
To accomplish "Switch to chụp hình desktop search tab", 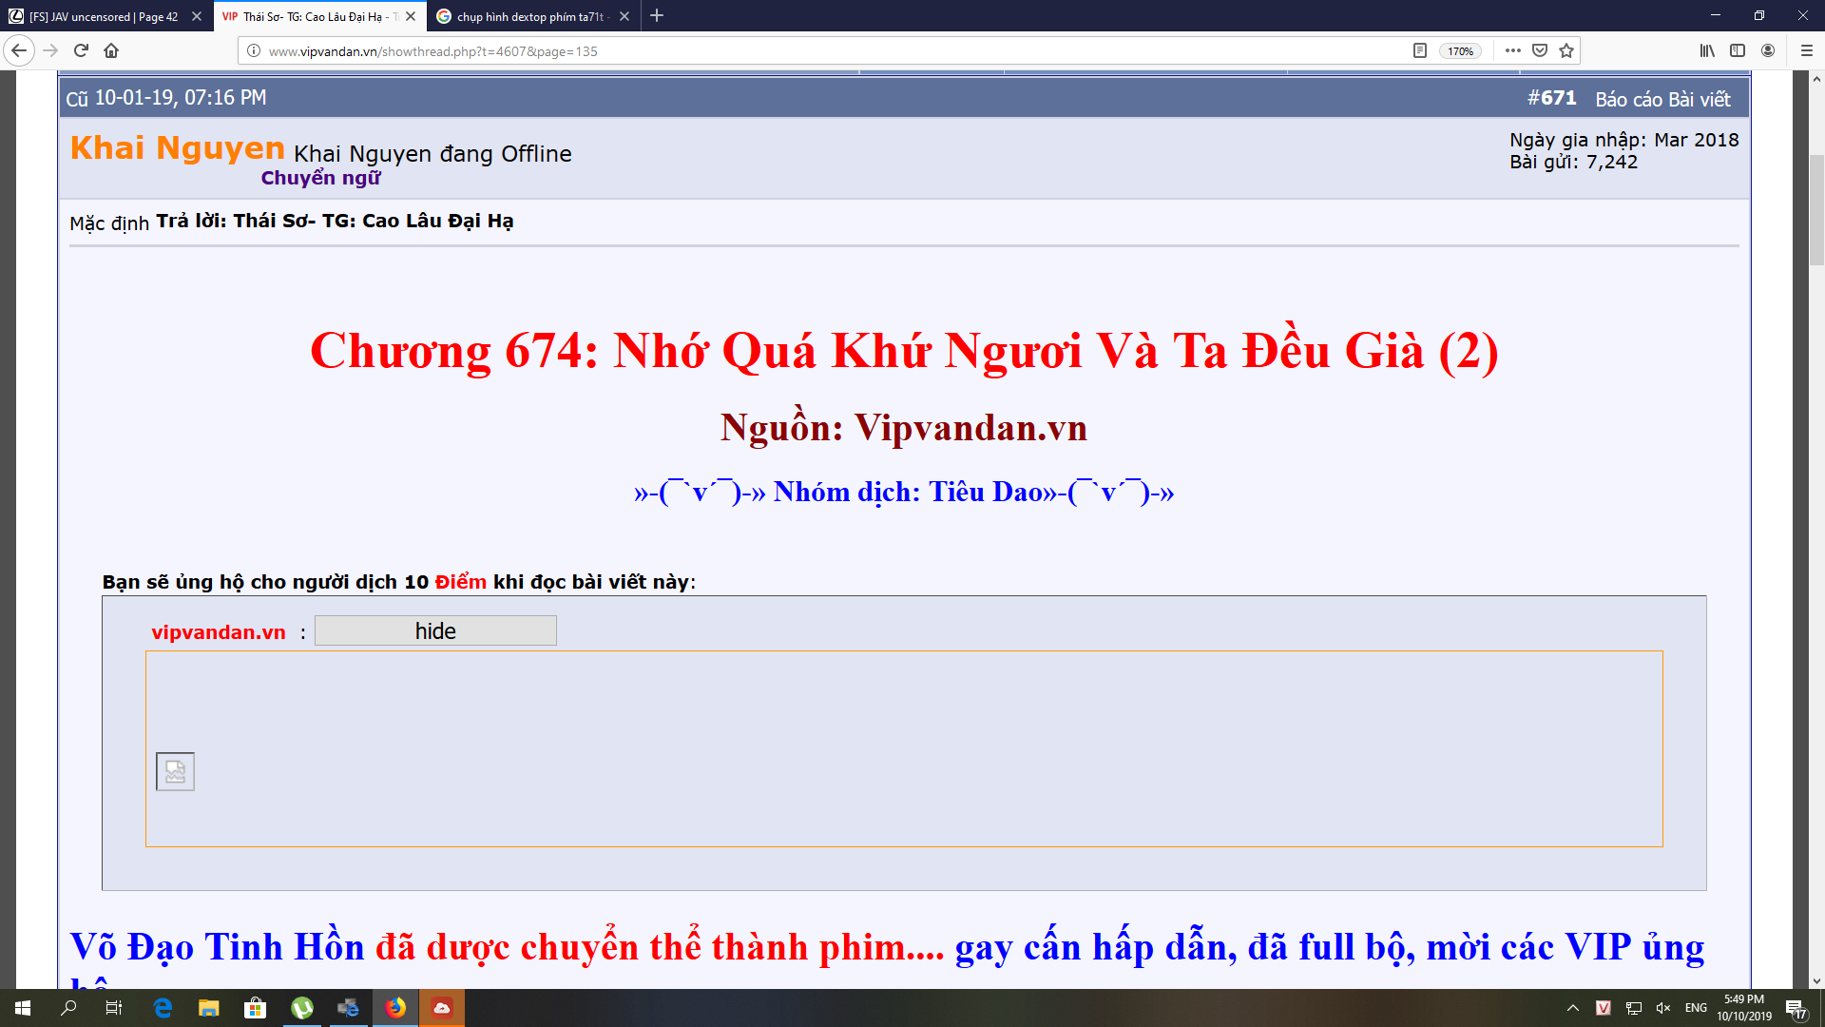I will pyautogui.click(x=532, y=16).
